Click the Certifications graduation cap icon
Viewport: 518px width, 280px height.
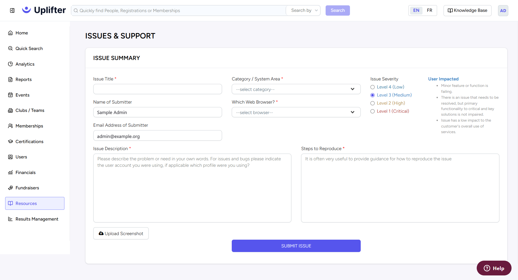(11, 141)
